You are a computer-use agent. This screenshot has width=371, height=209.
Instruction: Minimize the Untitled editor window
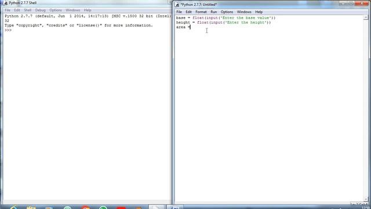343,3
